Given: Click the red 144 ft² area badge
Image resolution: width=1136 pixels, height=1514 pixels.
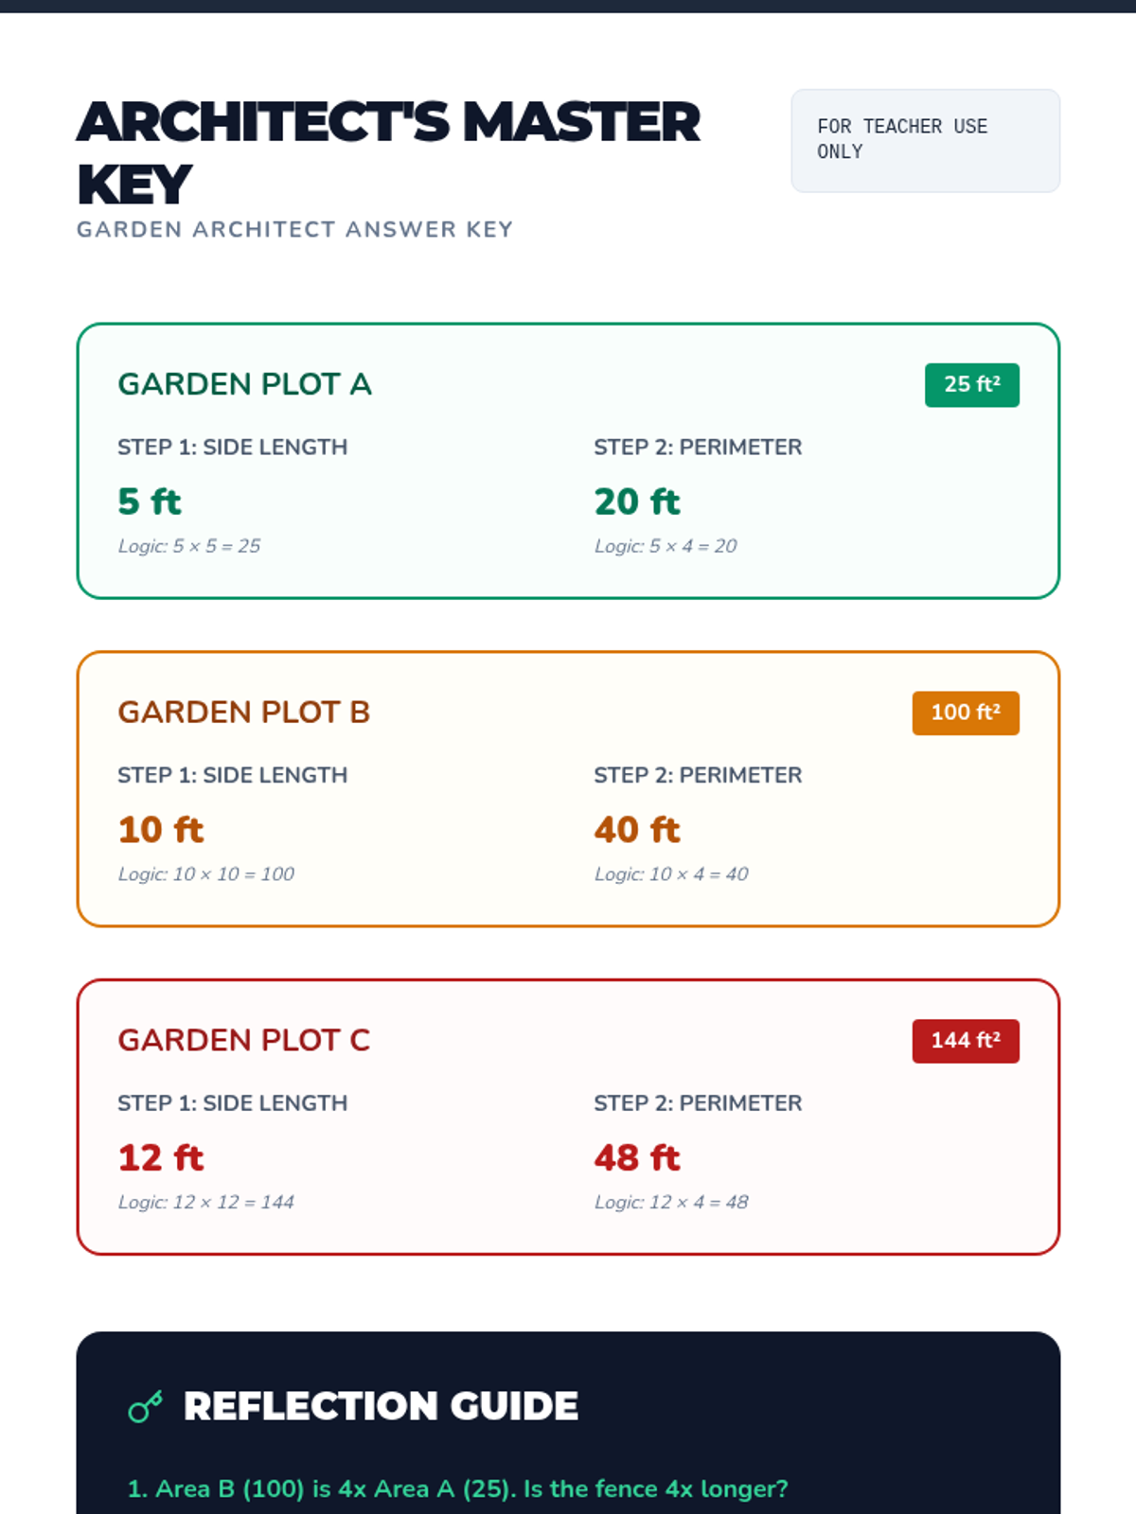Looking at the screenshot, I should tap(965, 1041).
